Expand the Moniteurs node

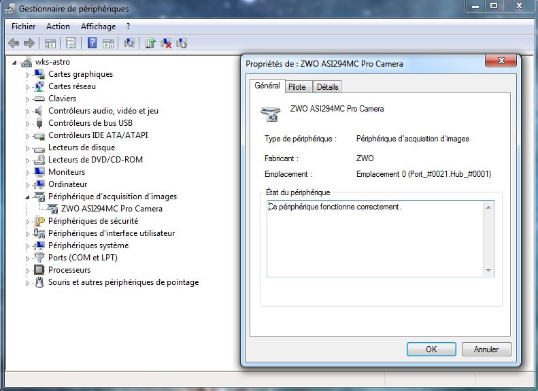click(27, 173)
